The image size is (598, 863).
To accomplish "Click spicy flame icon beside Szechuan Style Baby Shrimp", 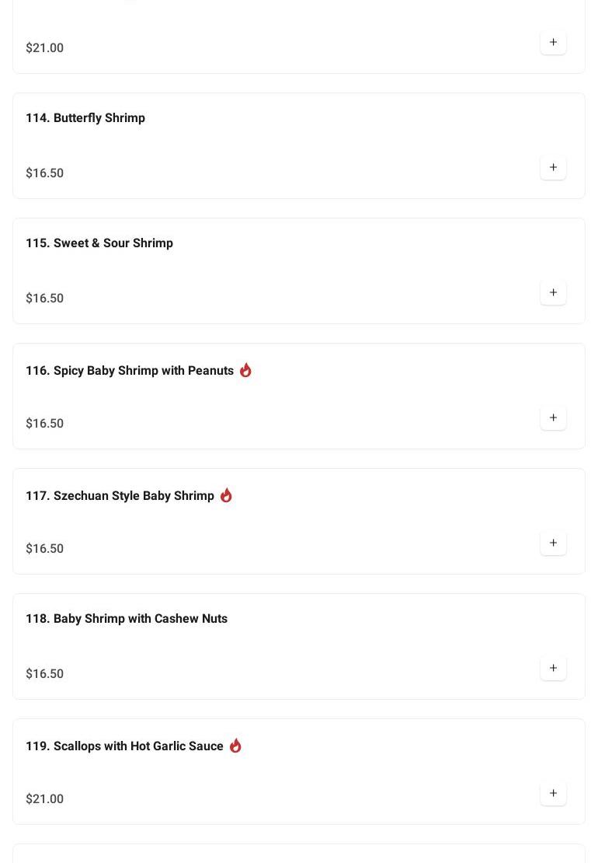I will (x=226, y=495).
